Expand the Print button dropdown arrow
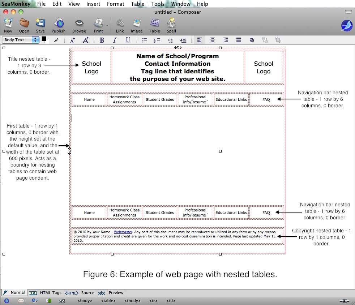Screen dimensions: 355x305 (107, 25)
